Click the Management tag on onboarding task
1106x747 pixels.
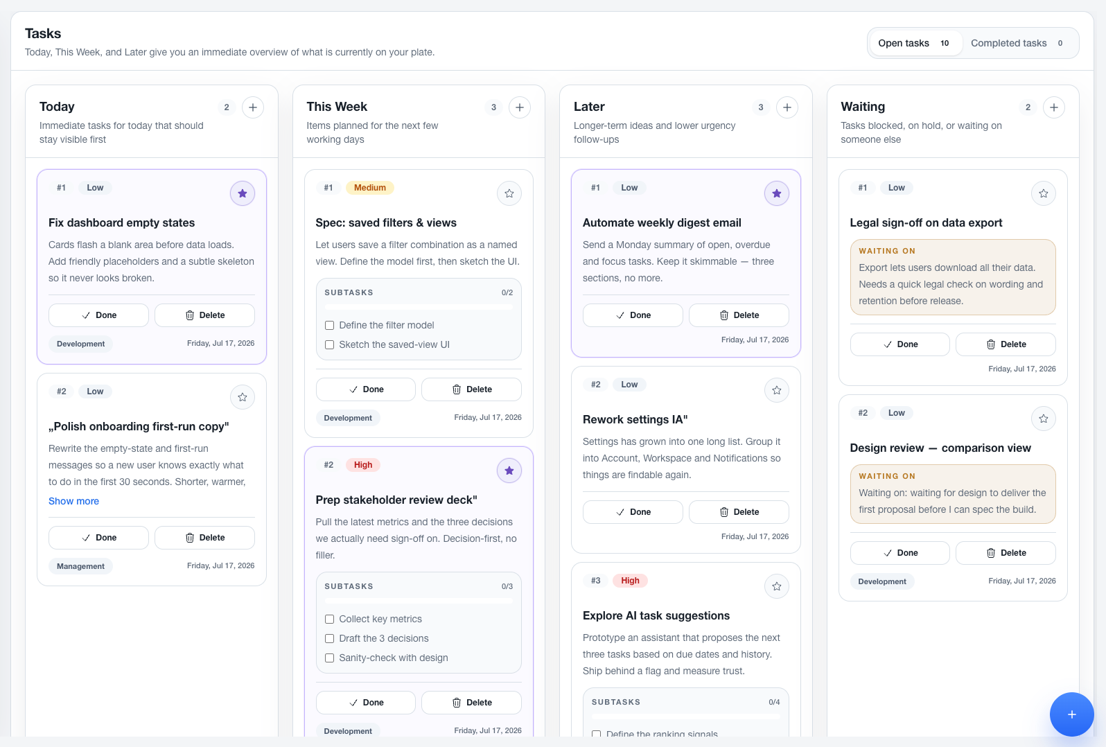point(80,566)
